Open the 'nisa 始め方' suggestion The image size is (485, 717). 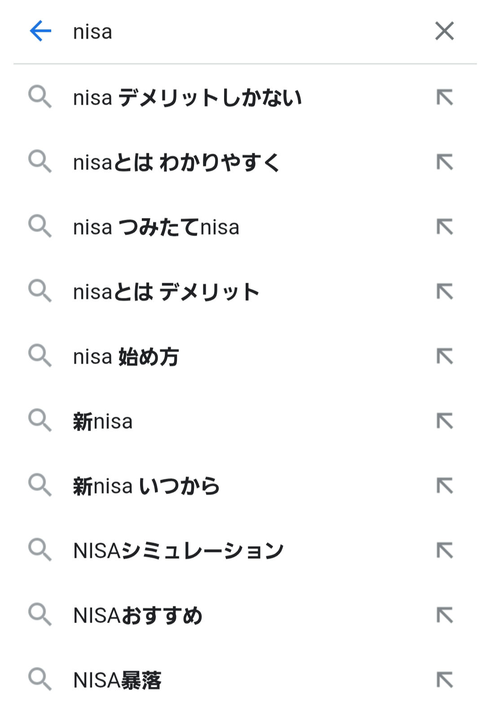point(126,357)
